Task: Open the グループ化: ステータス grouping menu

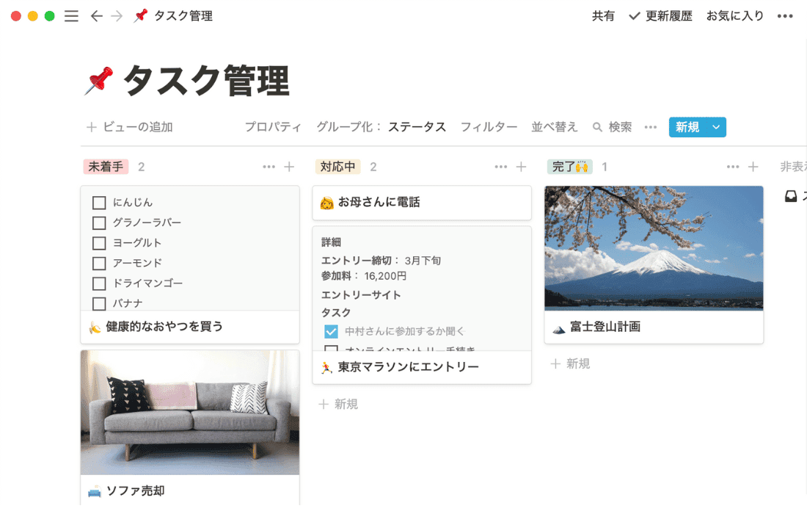Action: pos(381,127)
